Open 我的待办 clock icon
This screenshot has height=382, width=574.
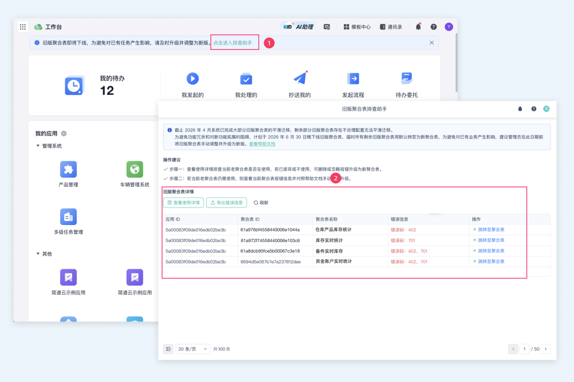click(x=74, y=86)
